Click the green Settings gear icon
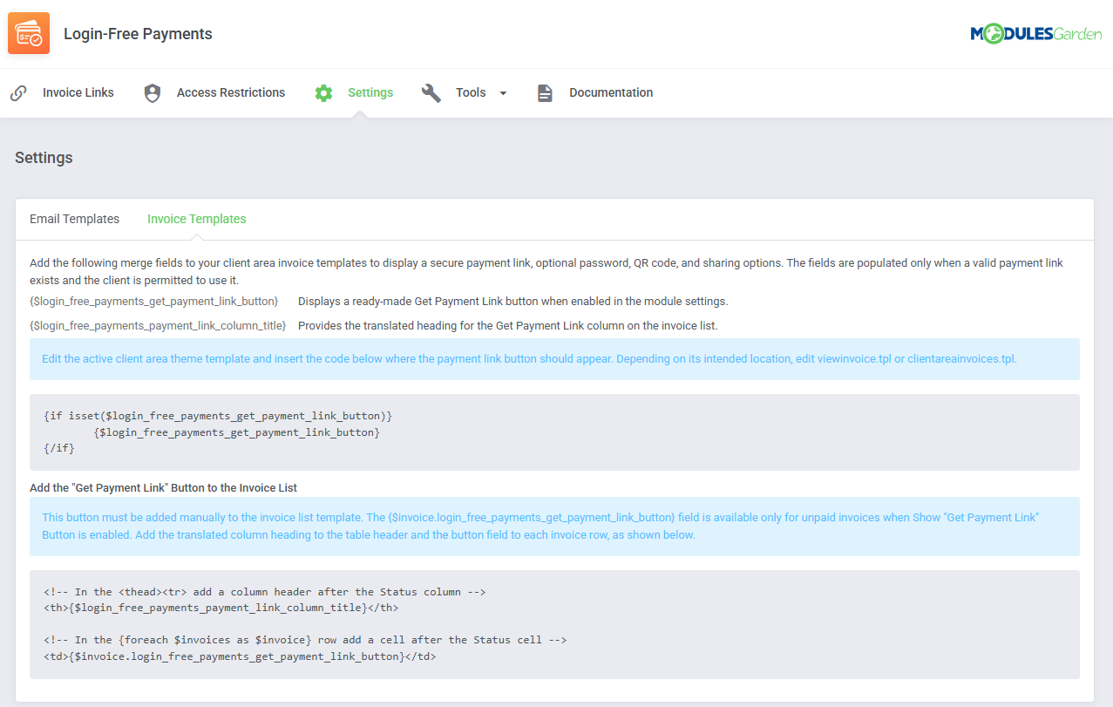The height and width of the screenshot is (707, 1113). [x=323, y=93]
